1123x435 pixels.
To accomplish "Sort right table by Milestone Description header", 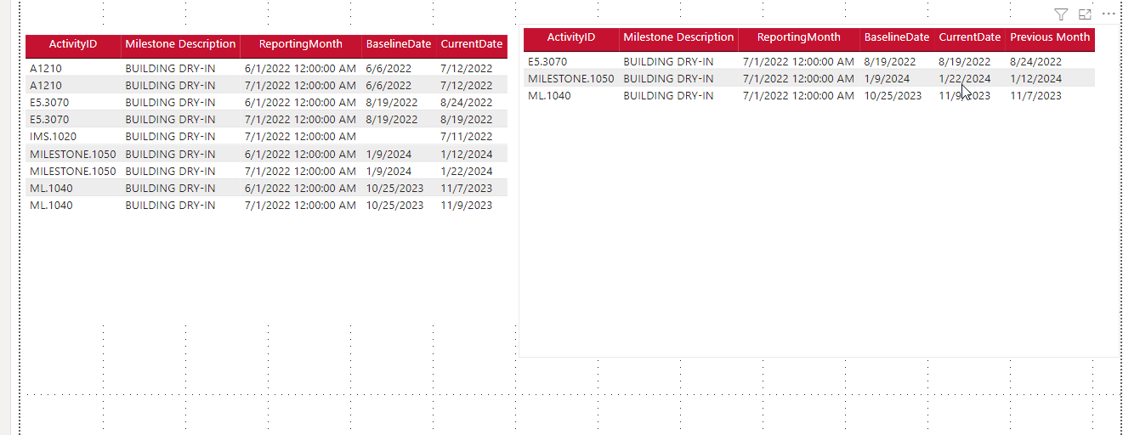I will tap(678, 37).
